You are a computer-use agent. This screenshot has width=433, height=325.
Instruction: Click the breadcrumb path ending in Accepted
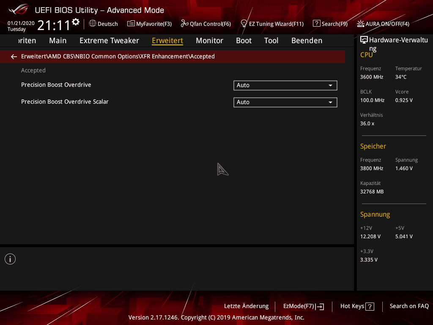pos(118,56)
